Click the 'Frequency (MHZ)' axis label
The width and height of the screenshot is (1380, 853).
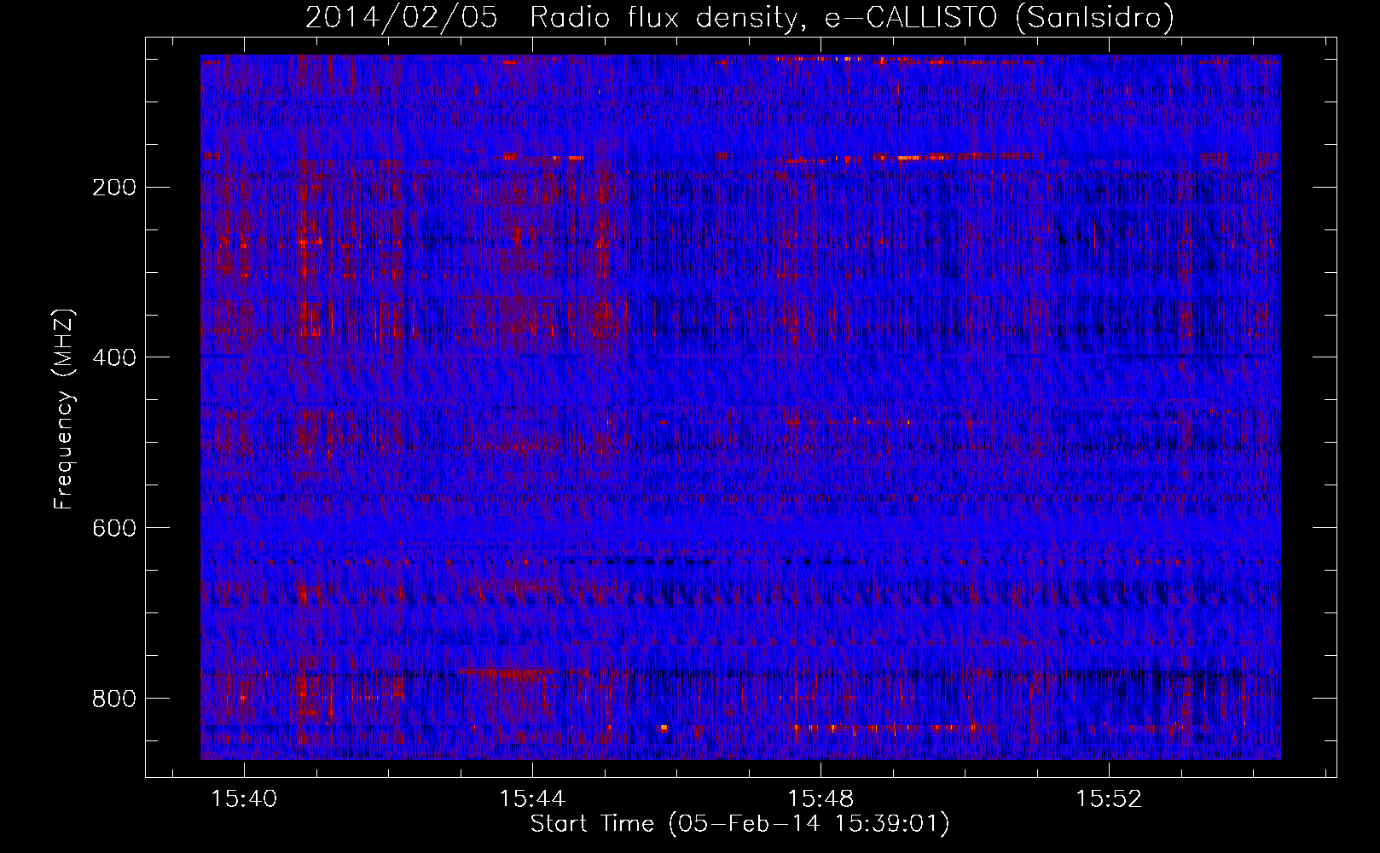pos(64,409)
